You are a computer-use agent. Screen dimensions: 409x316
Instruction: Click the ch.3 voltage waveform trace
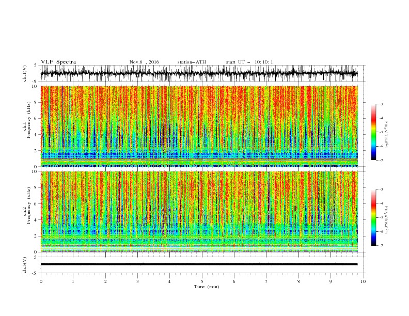199,264
